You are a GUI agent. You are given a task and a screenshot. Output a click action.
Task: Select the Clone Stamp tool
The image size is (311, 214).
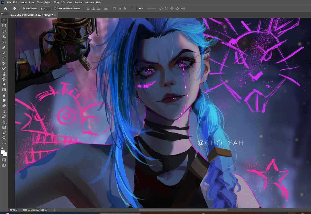point(4,74)
